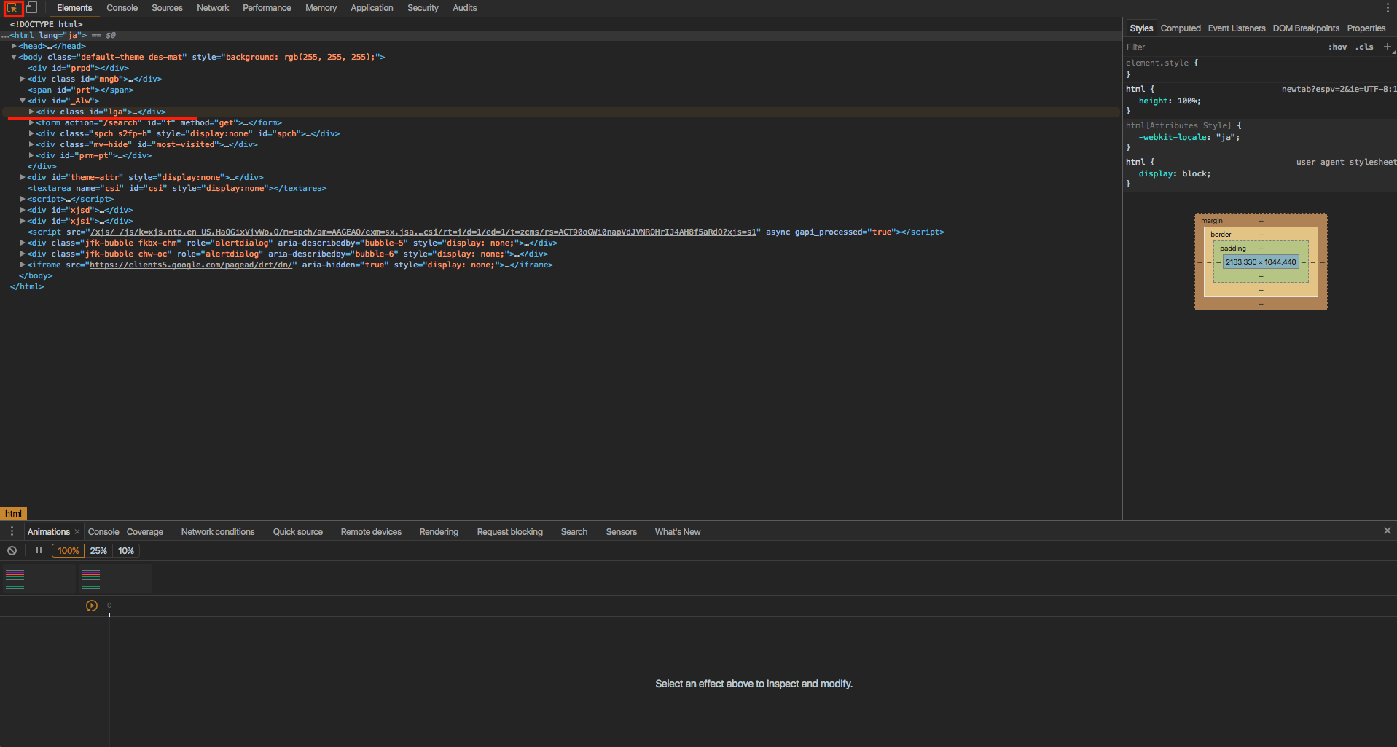Open the Audits panel tab
This screenshot has width=1397, height=747.
point(464,8)
